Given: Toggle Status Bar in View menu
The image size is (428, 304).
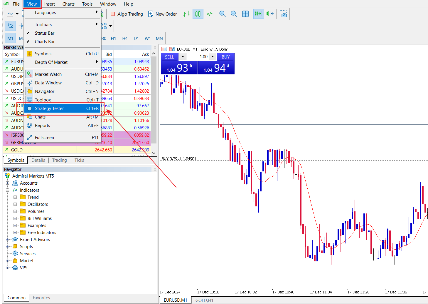Looking at the screenshot, I should [x=63, y=33].
